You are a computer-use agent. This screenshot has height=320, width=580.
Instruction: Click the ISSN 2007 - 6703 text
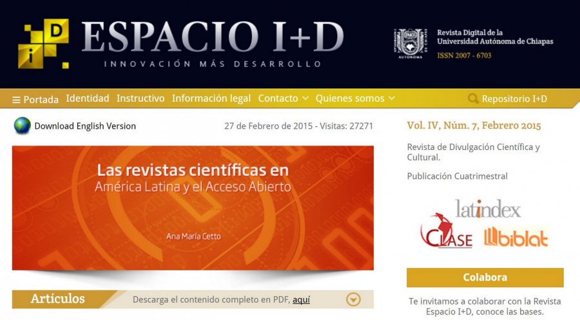tap(464, 56)
